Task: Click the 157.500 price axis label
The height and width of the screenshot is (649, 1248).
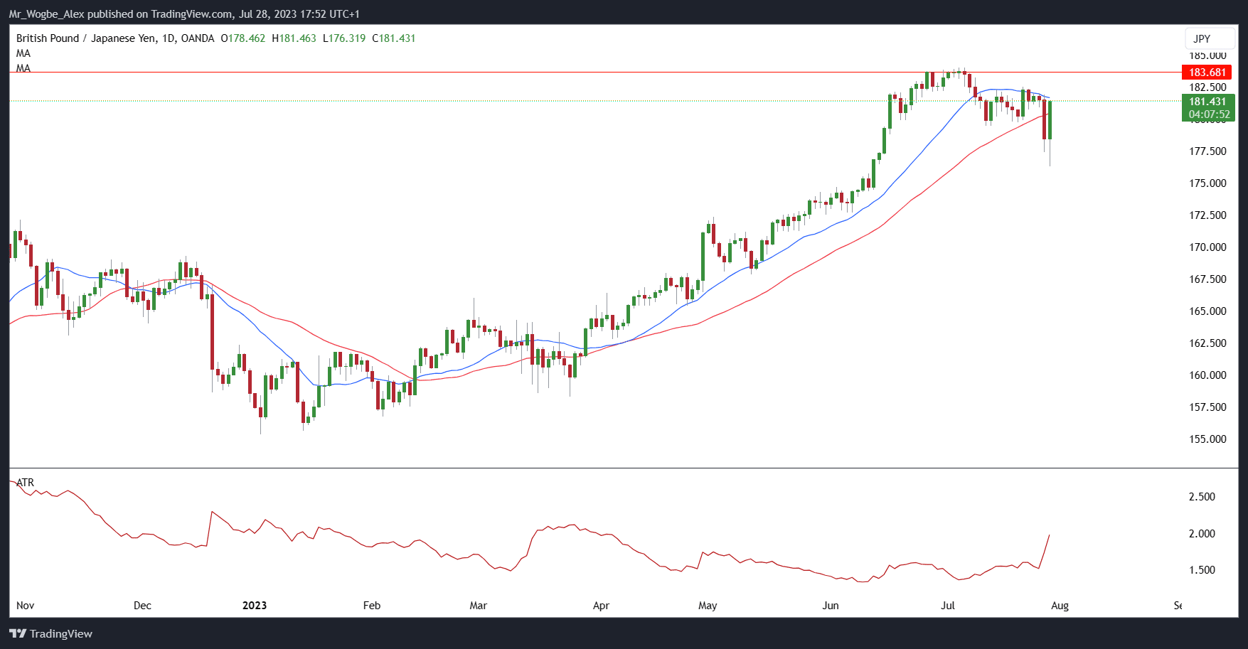Action: pyautogui.click(x=1207, y=407)
